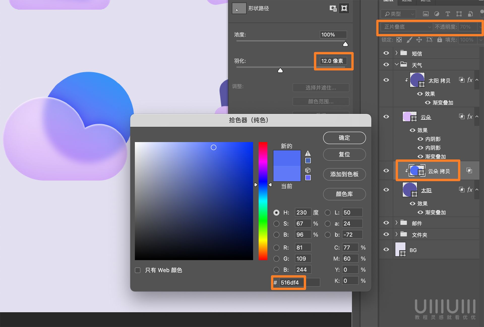Collapse the 天气 layer group
The image size is (484, 327).
(396, 64)
